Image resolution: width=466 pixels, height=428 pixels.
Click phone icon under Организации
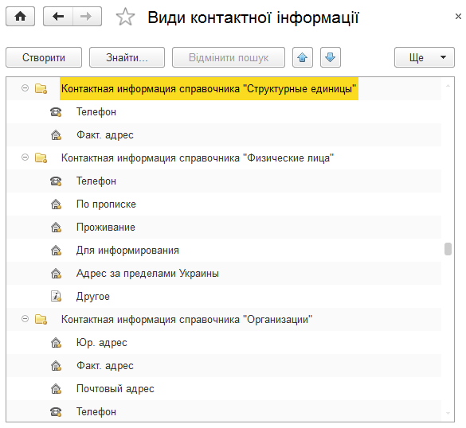(56, 412)
